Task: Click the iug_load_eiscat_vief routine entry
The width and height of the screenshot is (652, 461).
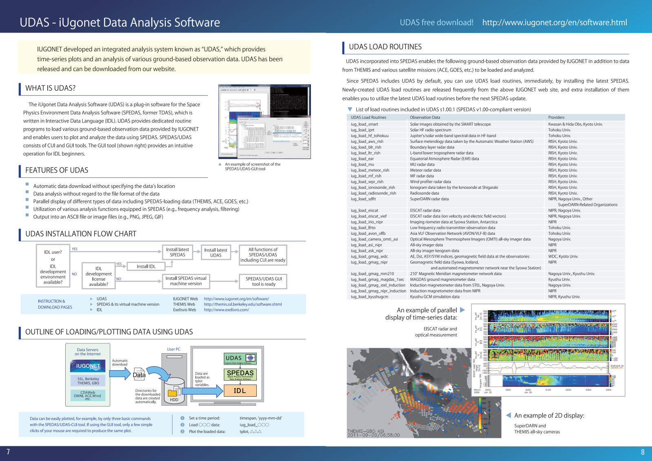Action: tap(369, 216)
